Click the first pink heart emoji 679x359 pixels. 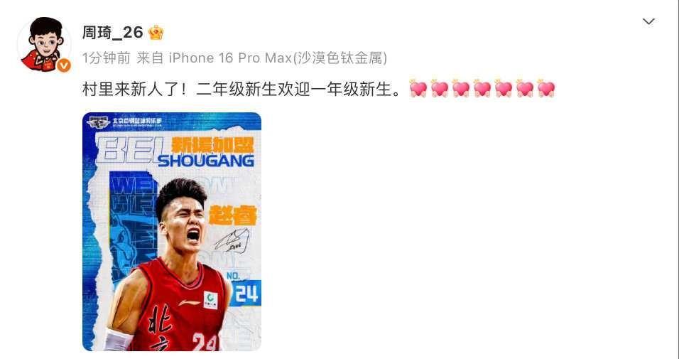tap(418, 89)
